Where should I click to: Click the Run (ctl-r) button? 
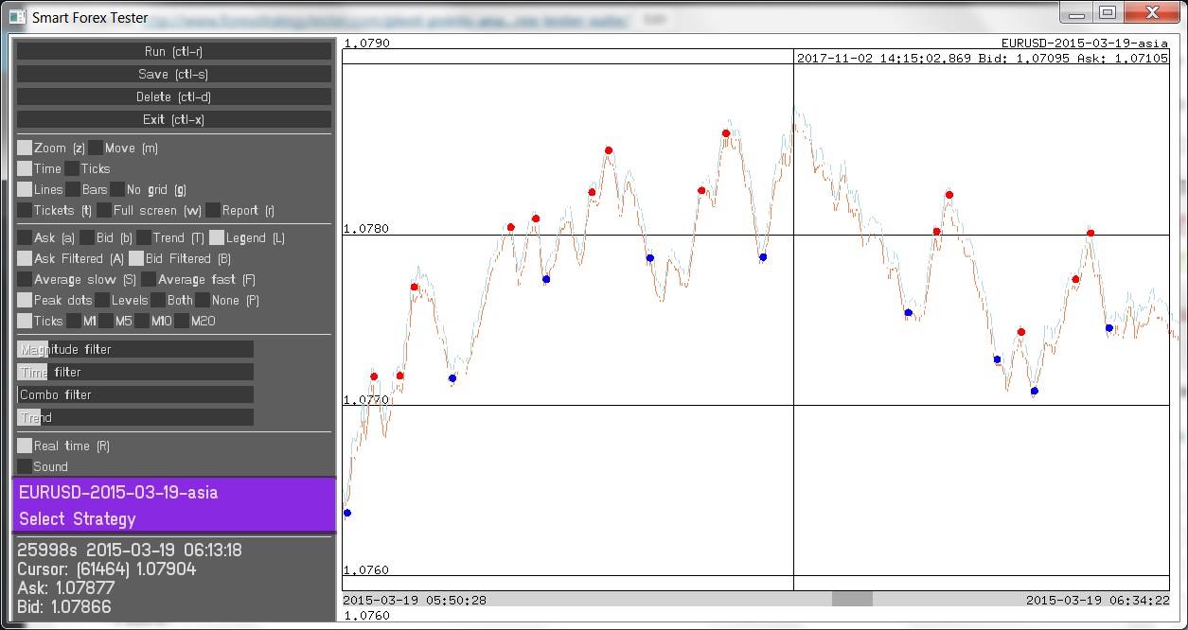coord(174,51)
